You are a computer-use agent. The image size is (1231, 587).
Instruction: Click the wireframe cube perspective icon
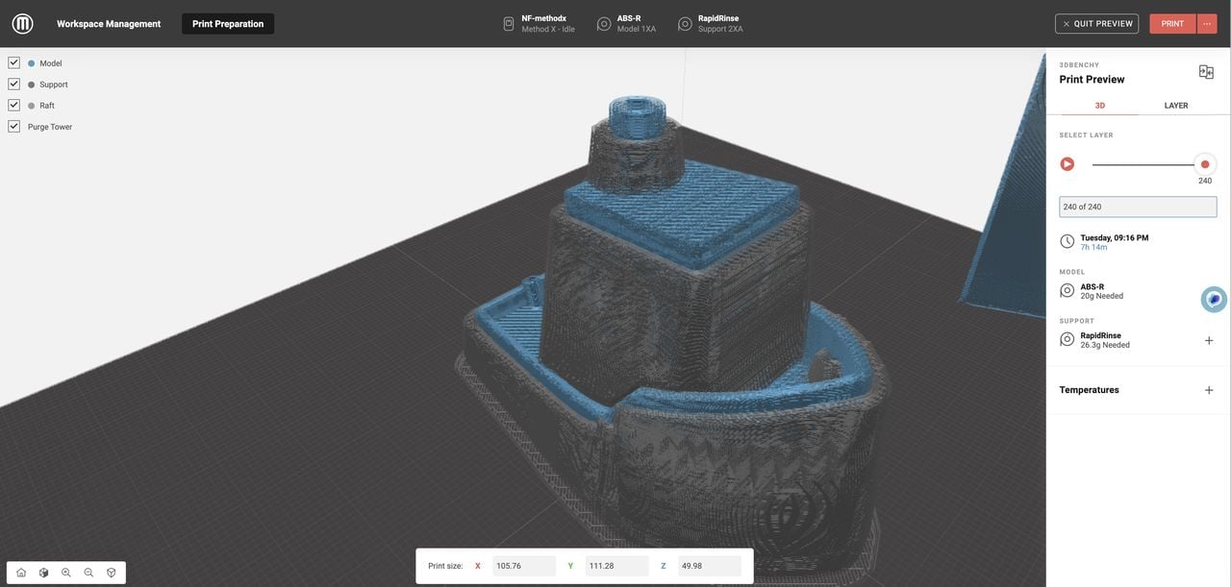point(111,573)
